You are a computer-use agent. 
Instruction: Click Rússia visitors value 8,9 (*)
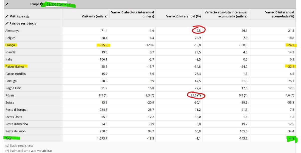click(x=103, y=95)
